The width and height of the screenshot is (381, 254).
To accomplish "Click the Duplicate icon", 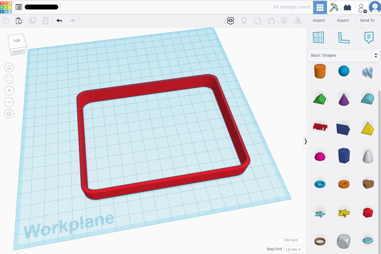I will 32,21.
